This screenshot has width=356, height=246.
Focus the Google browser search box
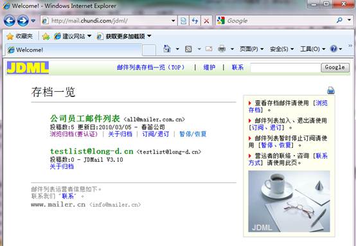coord(280,21)
